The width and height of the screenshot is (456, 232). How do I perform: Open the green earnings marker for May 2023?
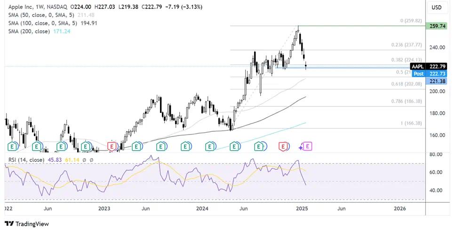tap(136, 146)
